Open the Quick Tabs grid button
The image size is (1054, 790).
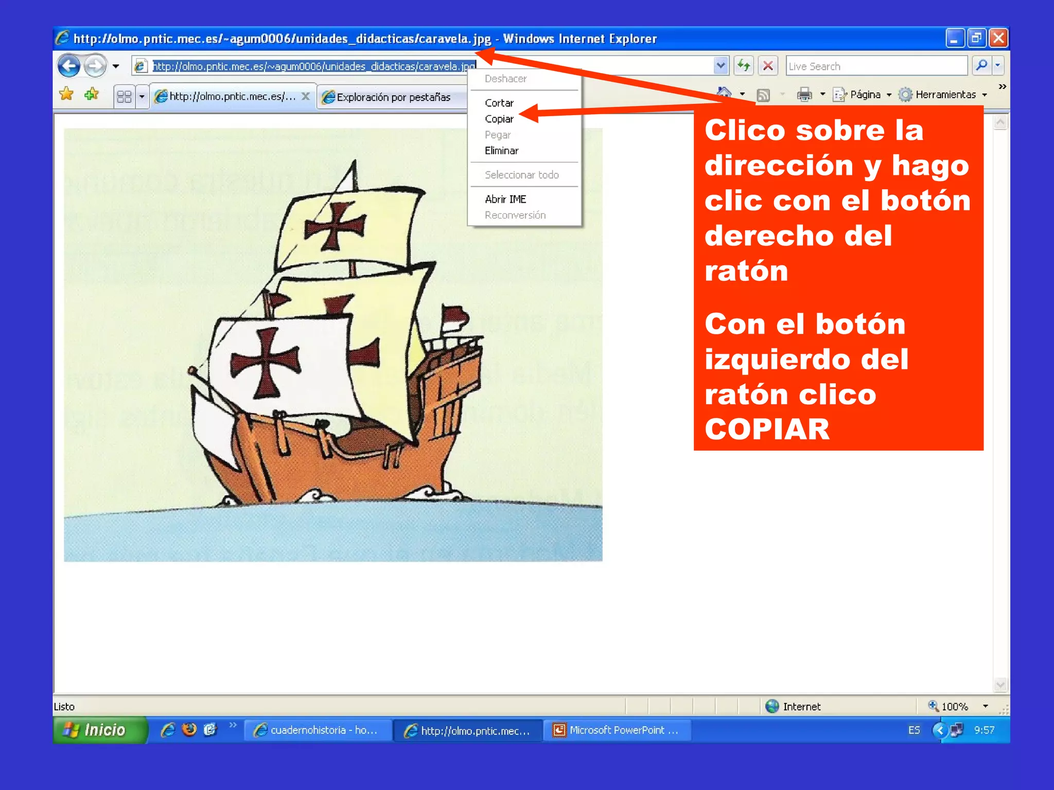pos(124,96)
